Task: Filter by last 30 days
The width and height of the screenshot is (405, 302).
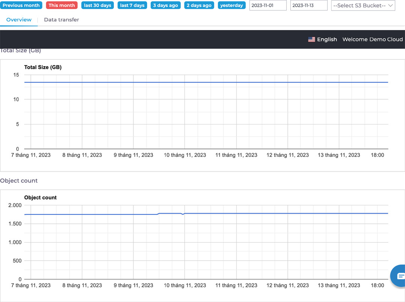Action: click(97, 6)
